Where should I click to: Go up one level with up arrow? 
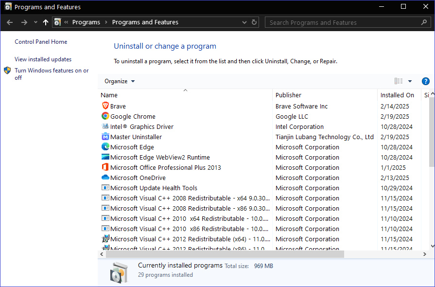click(46, 22)
